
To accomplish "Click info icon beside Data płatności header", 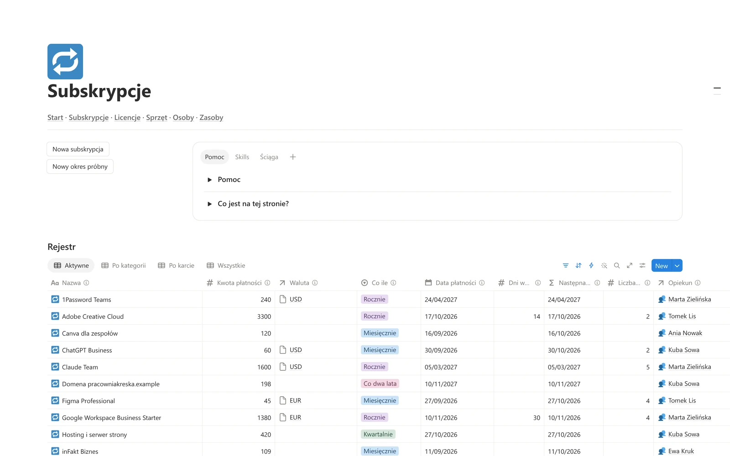I will click(x=482, y=283).
